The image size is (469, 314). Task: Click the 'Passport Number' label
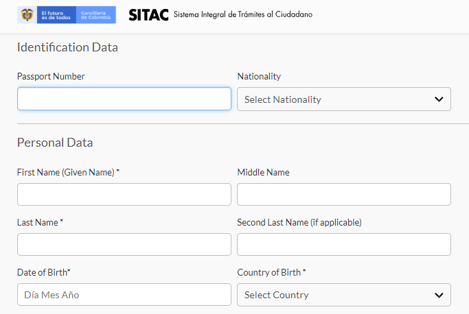(x=51, y=77)
